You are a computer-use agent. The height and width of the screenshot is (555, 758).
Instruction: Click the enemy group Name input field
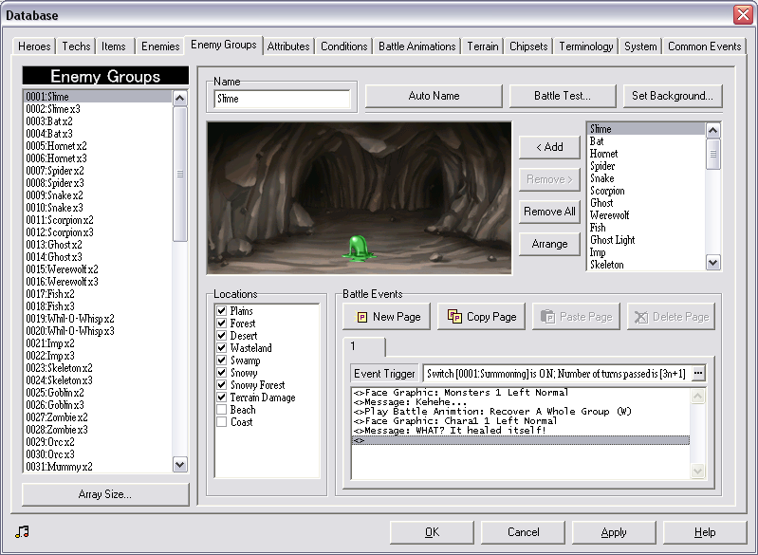[x=283, y=99]
